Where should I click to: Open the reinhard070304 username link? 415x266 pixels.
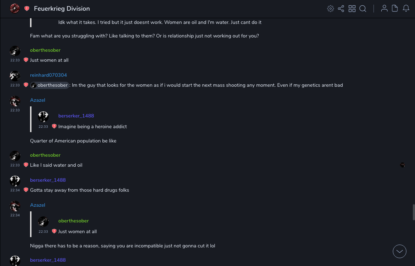(48, 75)
